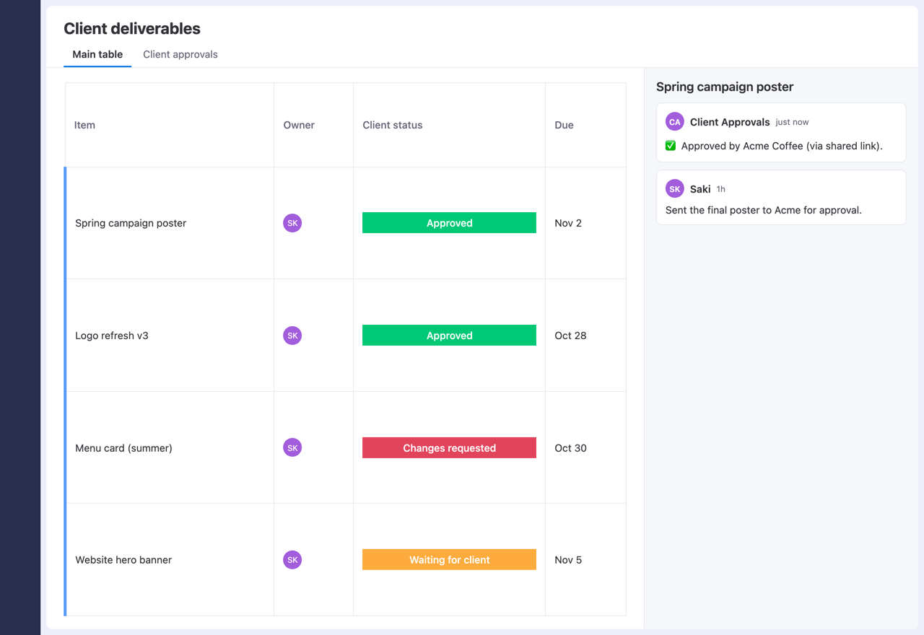Screen dimensions: 924x635
Task: Click SK owner avatar in Website hero banner row
Action: point(292,560)
